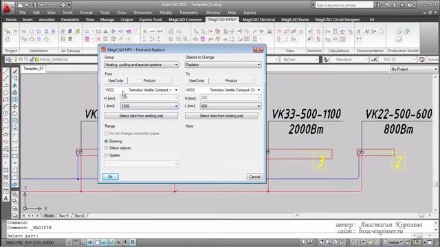The image size is (440, 247).
Task: Click the text style icon before Standard dropdown
Action: point(326,60)
